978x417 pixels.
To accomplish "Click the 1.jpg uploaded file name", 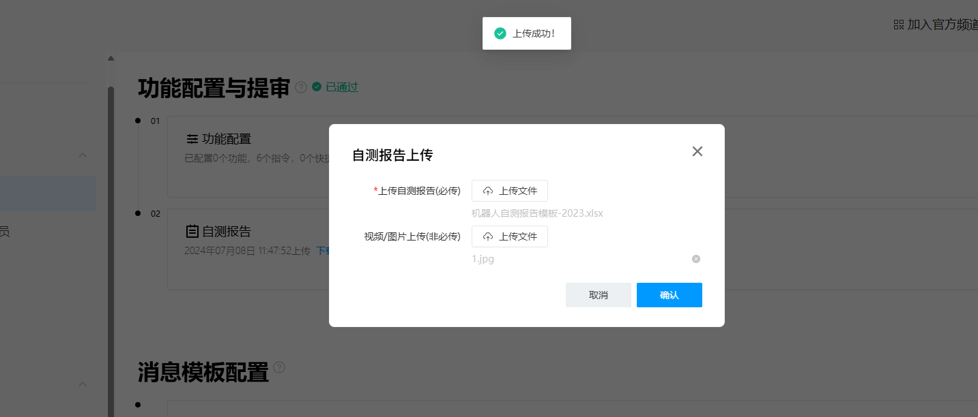I will (x=483, y=259).
